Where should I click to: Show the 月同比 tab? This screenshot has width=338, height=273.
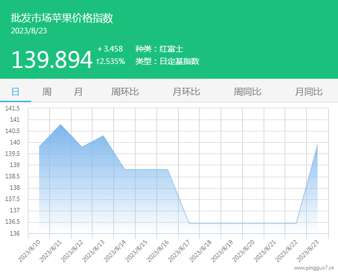(x=309, y=92)
